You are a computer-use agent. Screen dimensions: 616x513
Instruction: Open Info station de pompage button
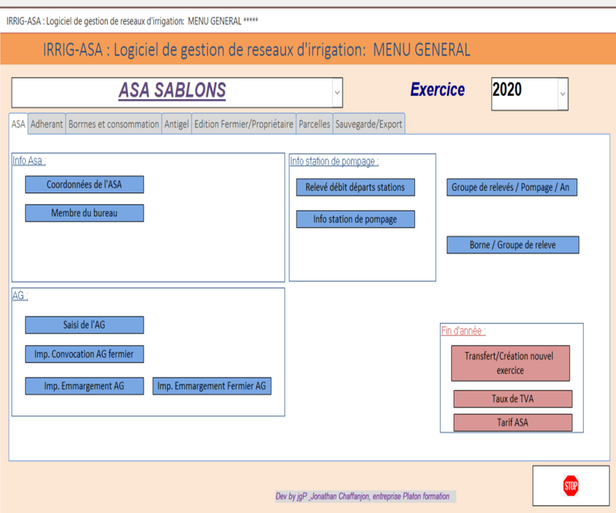click(355, 219)
